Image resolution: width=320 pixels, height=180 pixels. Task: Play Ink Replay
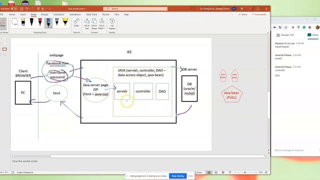tap(112, 23)
